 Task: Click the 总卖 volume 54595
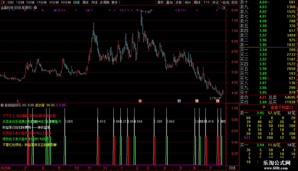tap(290, 97)
